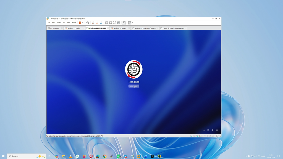Click the Buscar search box in the taskbar
Screen dimensions: 283x159
tap(26, 156)
